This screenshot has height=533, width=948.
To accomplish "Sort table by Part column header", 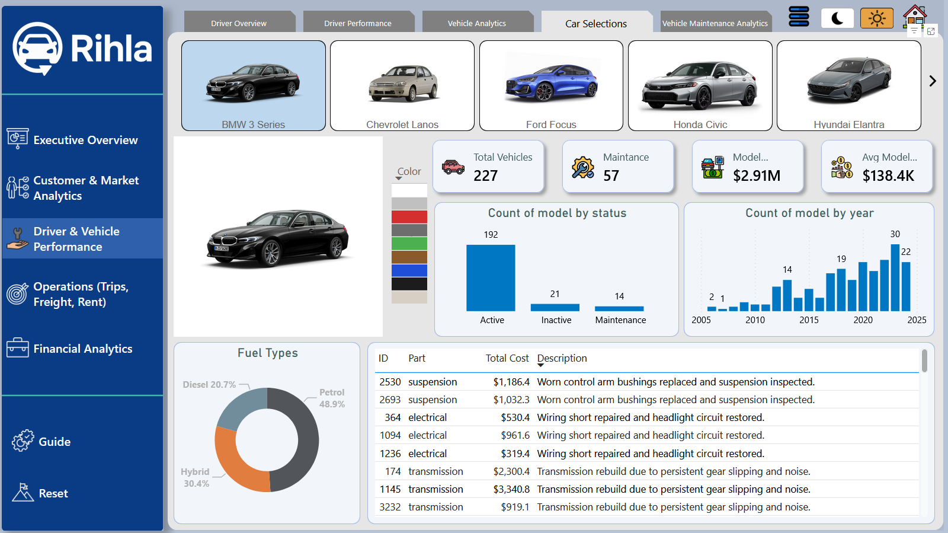I will tap(417, 358).
